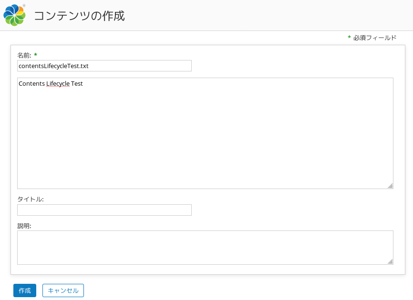Focus the 名前 input with contentsLifecycleTest.txt

tap(104, 66)
